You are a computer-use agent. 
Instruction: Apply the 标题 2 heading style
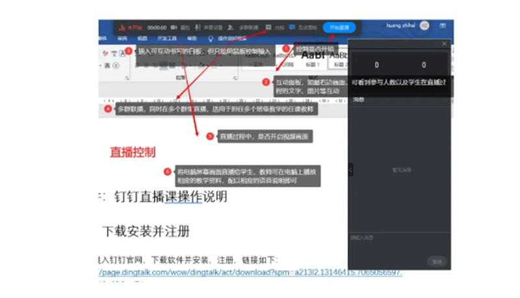click(x=338, y=60)
